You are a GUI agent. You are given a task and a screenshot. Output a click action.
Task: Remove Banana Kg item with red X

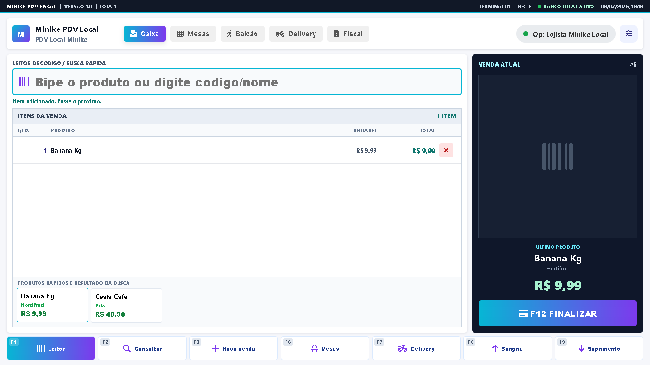(446, 150)
